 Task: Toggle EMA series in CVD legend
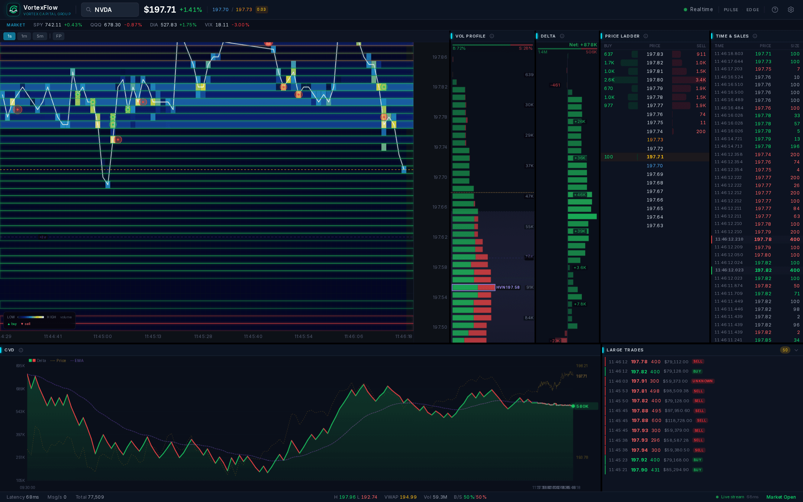tap(77, 361)
